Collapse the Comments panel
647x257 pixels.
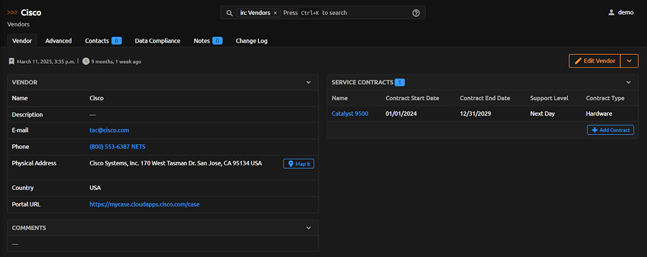308,228
